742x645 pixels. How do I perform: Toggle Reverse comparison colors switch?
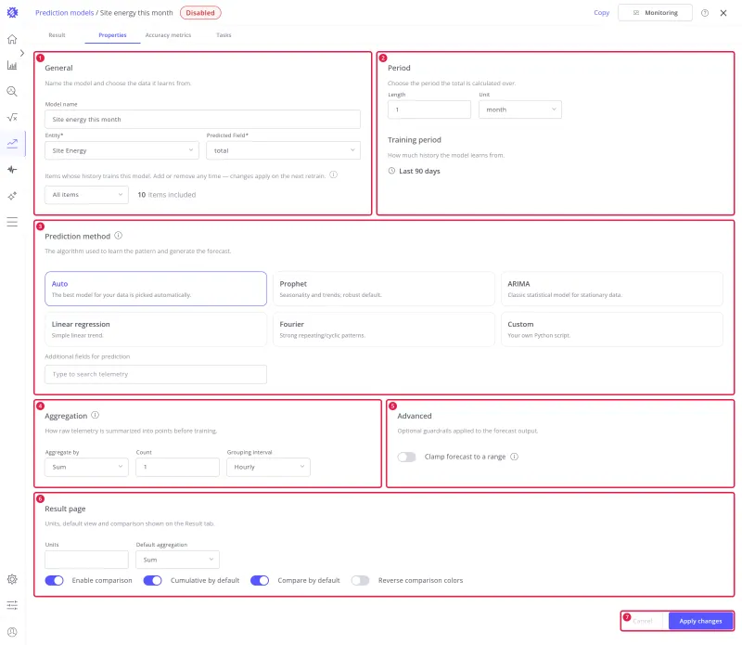[x=360, y=581]
